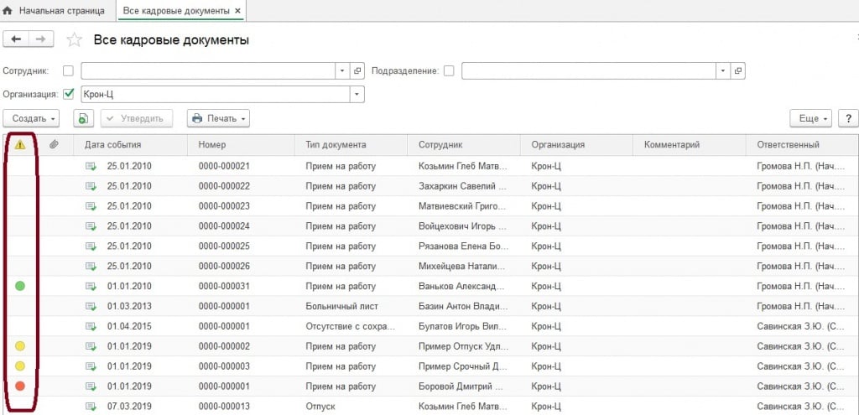Enable the Подразделение filter checkbox
The height and width of the screenshot is (415, 859).
[x=449, y=71]
